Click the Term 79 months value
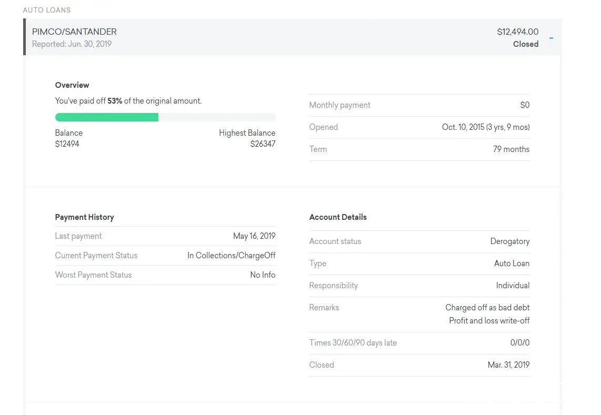The width and height of the screenshot is (601, 415). (x=511, y=149)
